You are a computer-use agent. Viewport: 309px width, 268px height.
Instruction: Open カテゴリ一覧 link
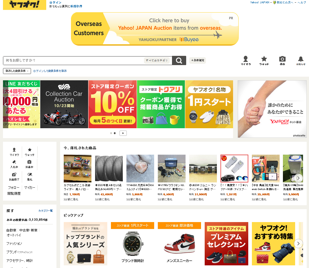point(46,211)
